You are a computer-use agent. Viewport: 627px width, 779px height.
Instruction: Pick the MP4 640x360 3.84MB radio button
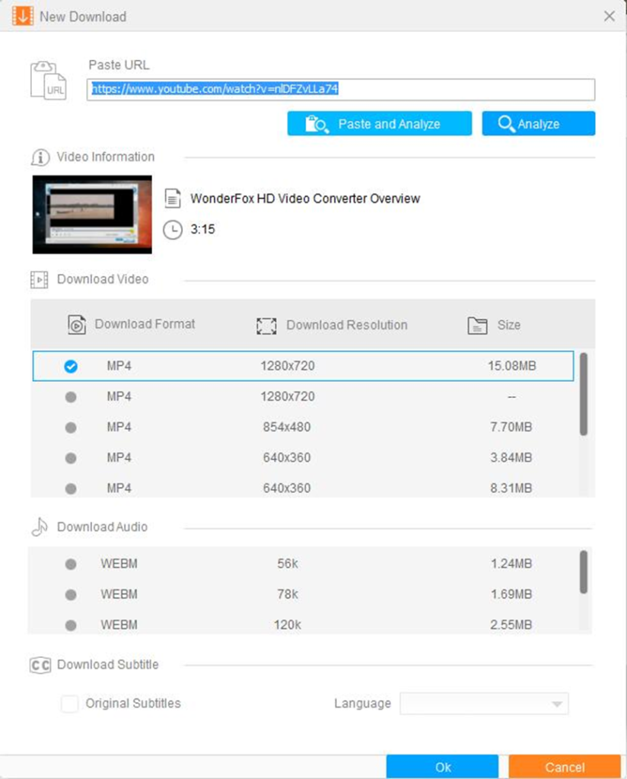click(x=71, y=458)
